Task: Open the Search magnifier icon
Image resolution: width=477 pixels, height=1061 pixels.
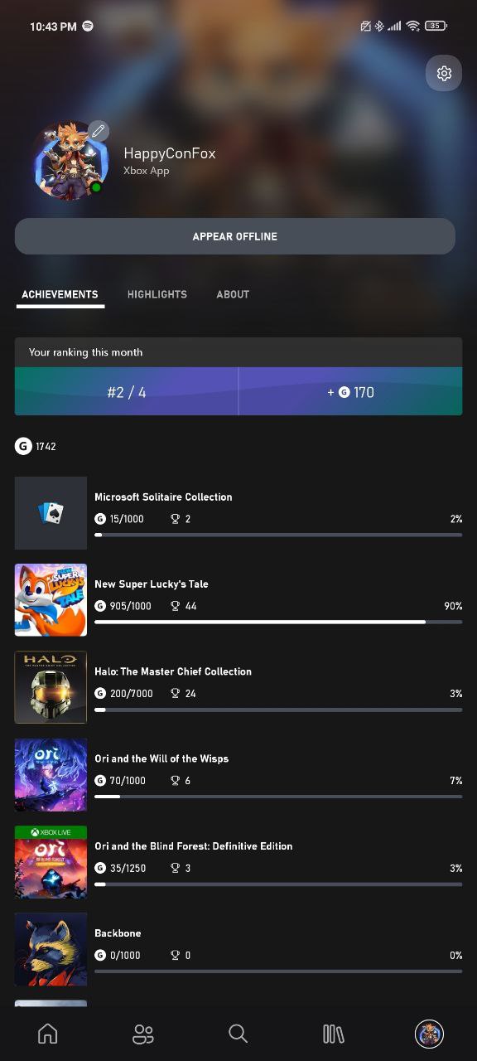Action: 238,1034
